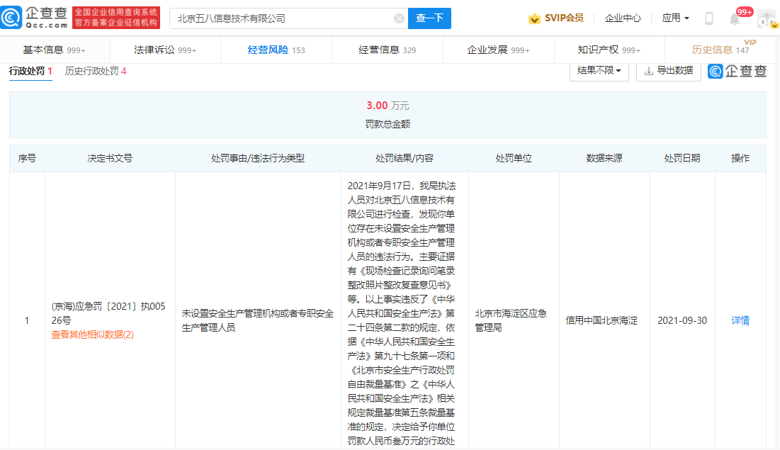Click the SVIP crown icon
The width and height of the screenshot is (780, 450).
(x=534, y=18)
